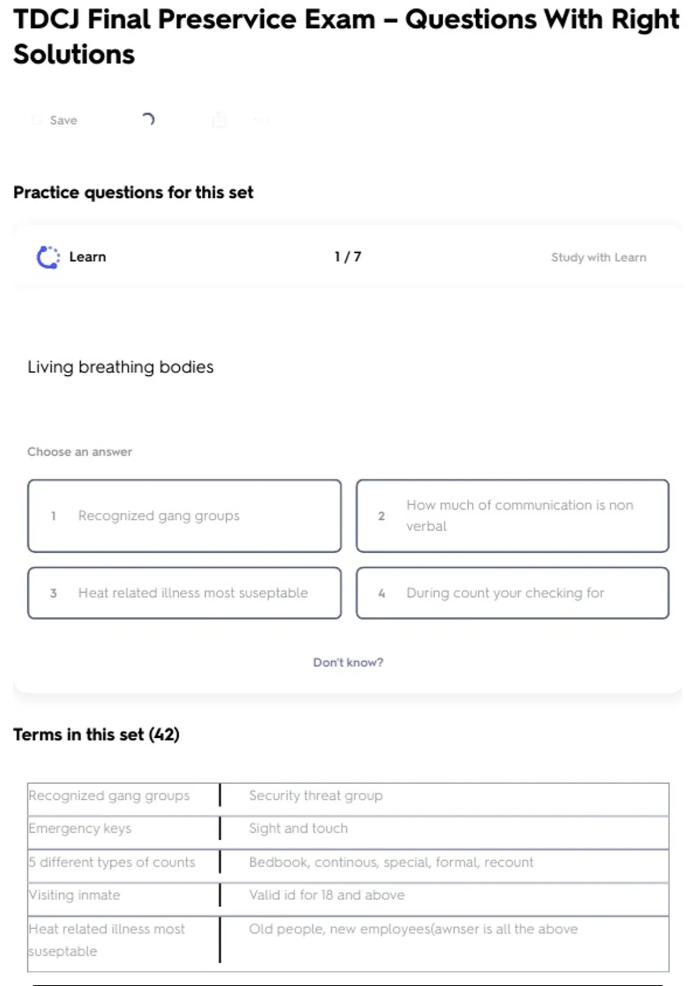Click 'Terms in this set (42)' heading
Viewport: 696px width, 986px height.
pos(96,734)
